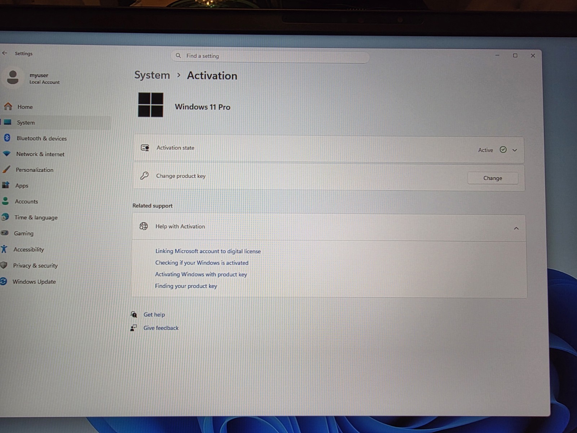The image size is (577, 433).
Task: Click the back arrow in Settings
Action: [5, 53]
